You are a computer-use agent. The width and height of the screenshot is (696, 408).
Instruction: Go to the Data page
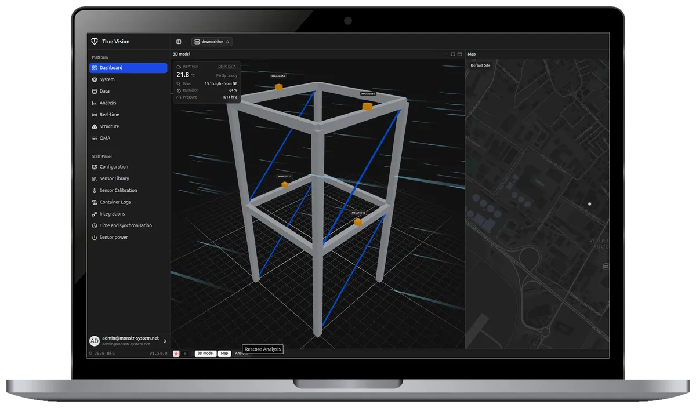point(128,91)
